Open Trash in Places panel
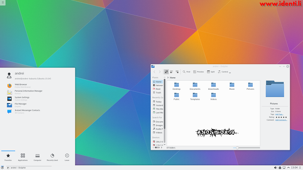This screenshot has height=170, width=303. pos(158,93)
